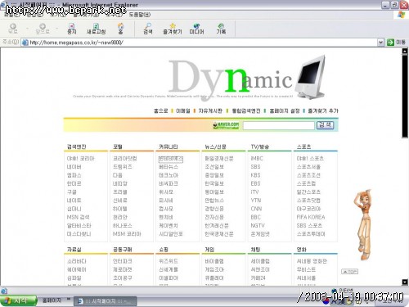Expand the taskbar quick launch chevron

click(x=69, y=300)
